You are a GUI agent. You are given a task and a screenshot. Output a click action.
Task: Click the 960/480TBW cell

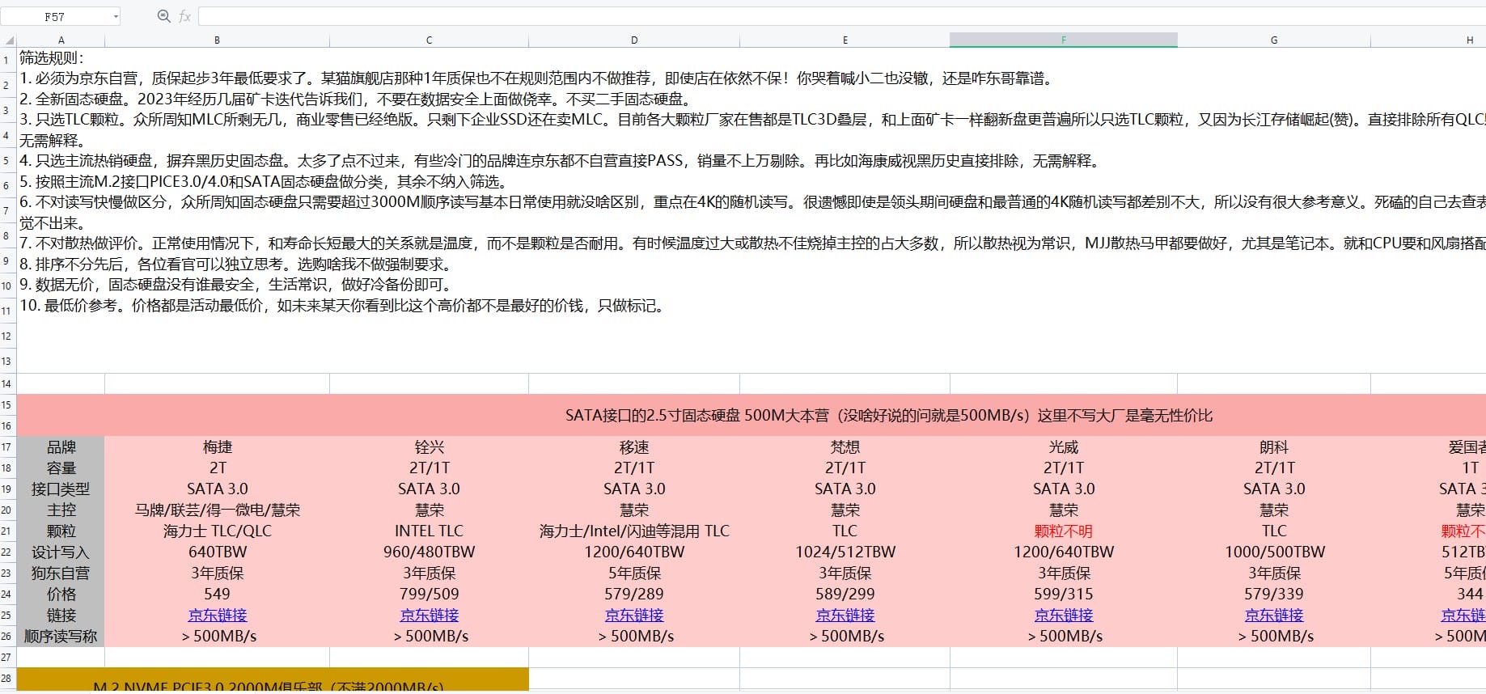coord(429,552)
